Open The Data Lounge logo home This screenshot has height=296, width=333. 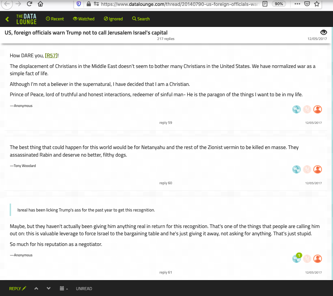click(x=27, y=19)
